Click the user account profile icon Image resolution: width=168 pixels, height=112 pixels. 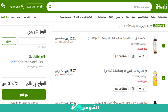[x=22, y=7]
